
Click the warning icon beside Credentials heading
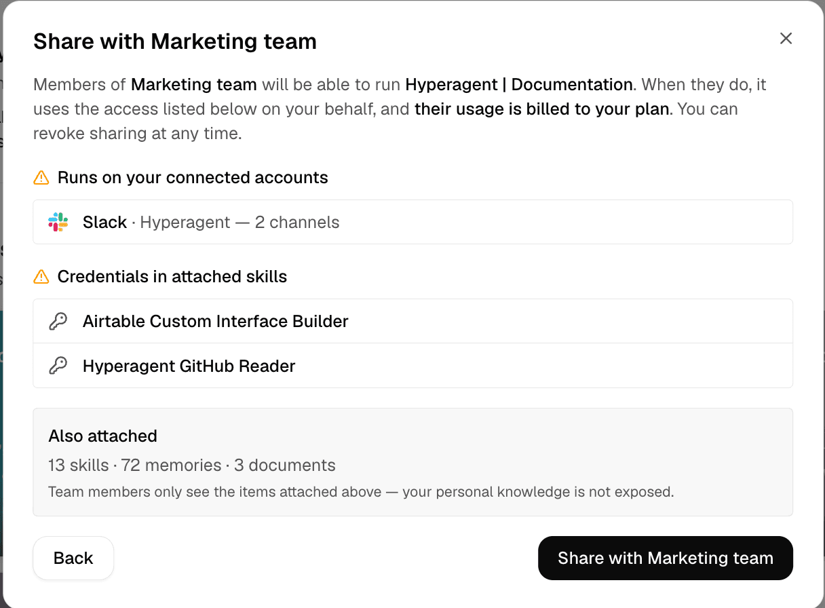[x=41, y=277]
